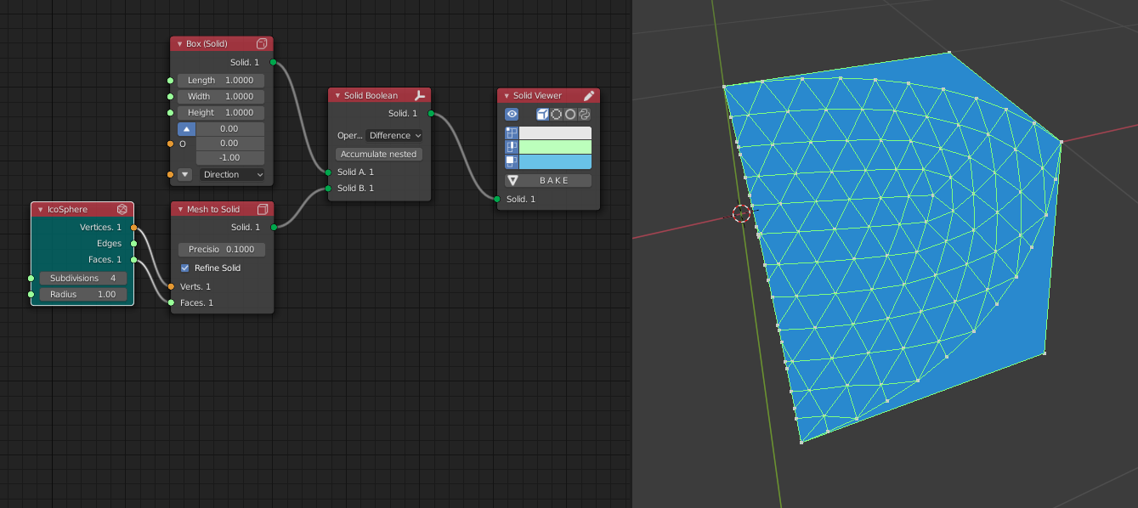
Task: Open the Direction dropdown in Box node
Action: click(x=232, y=174)
